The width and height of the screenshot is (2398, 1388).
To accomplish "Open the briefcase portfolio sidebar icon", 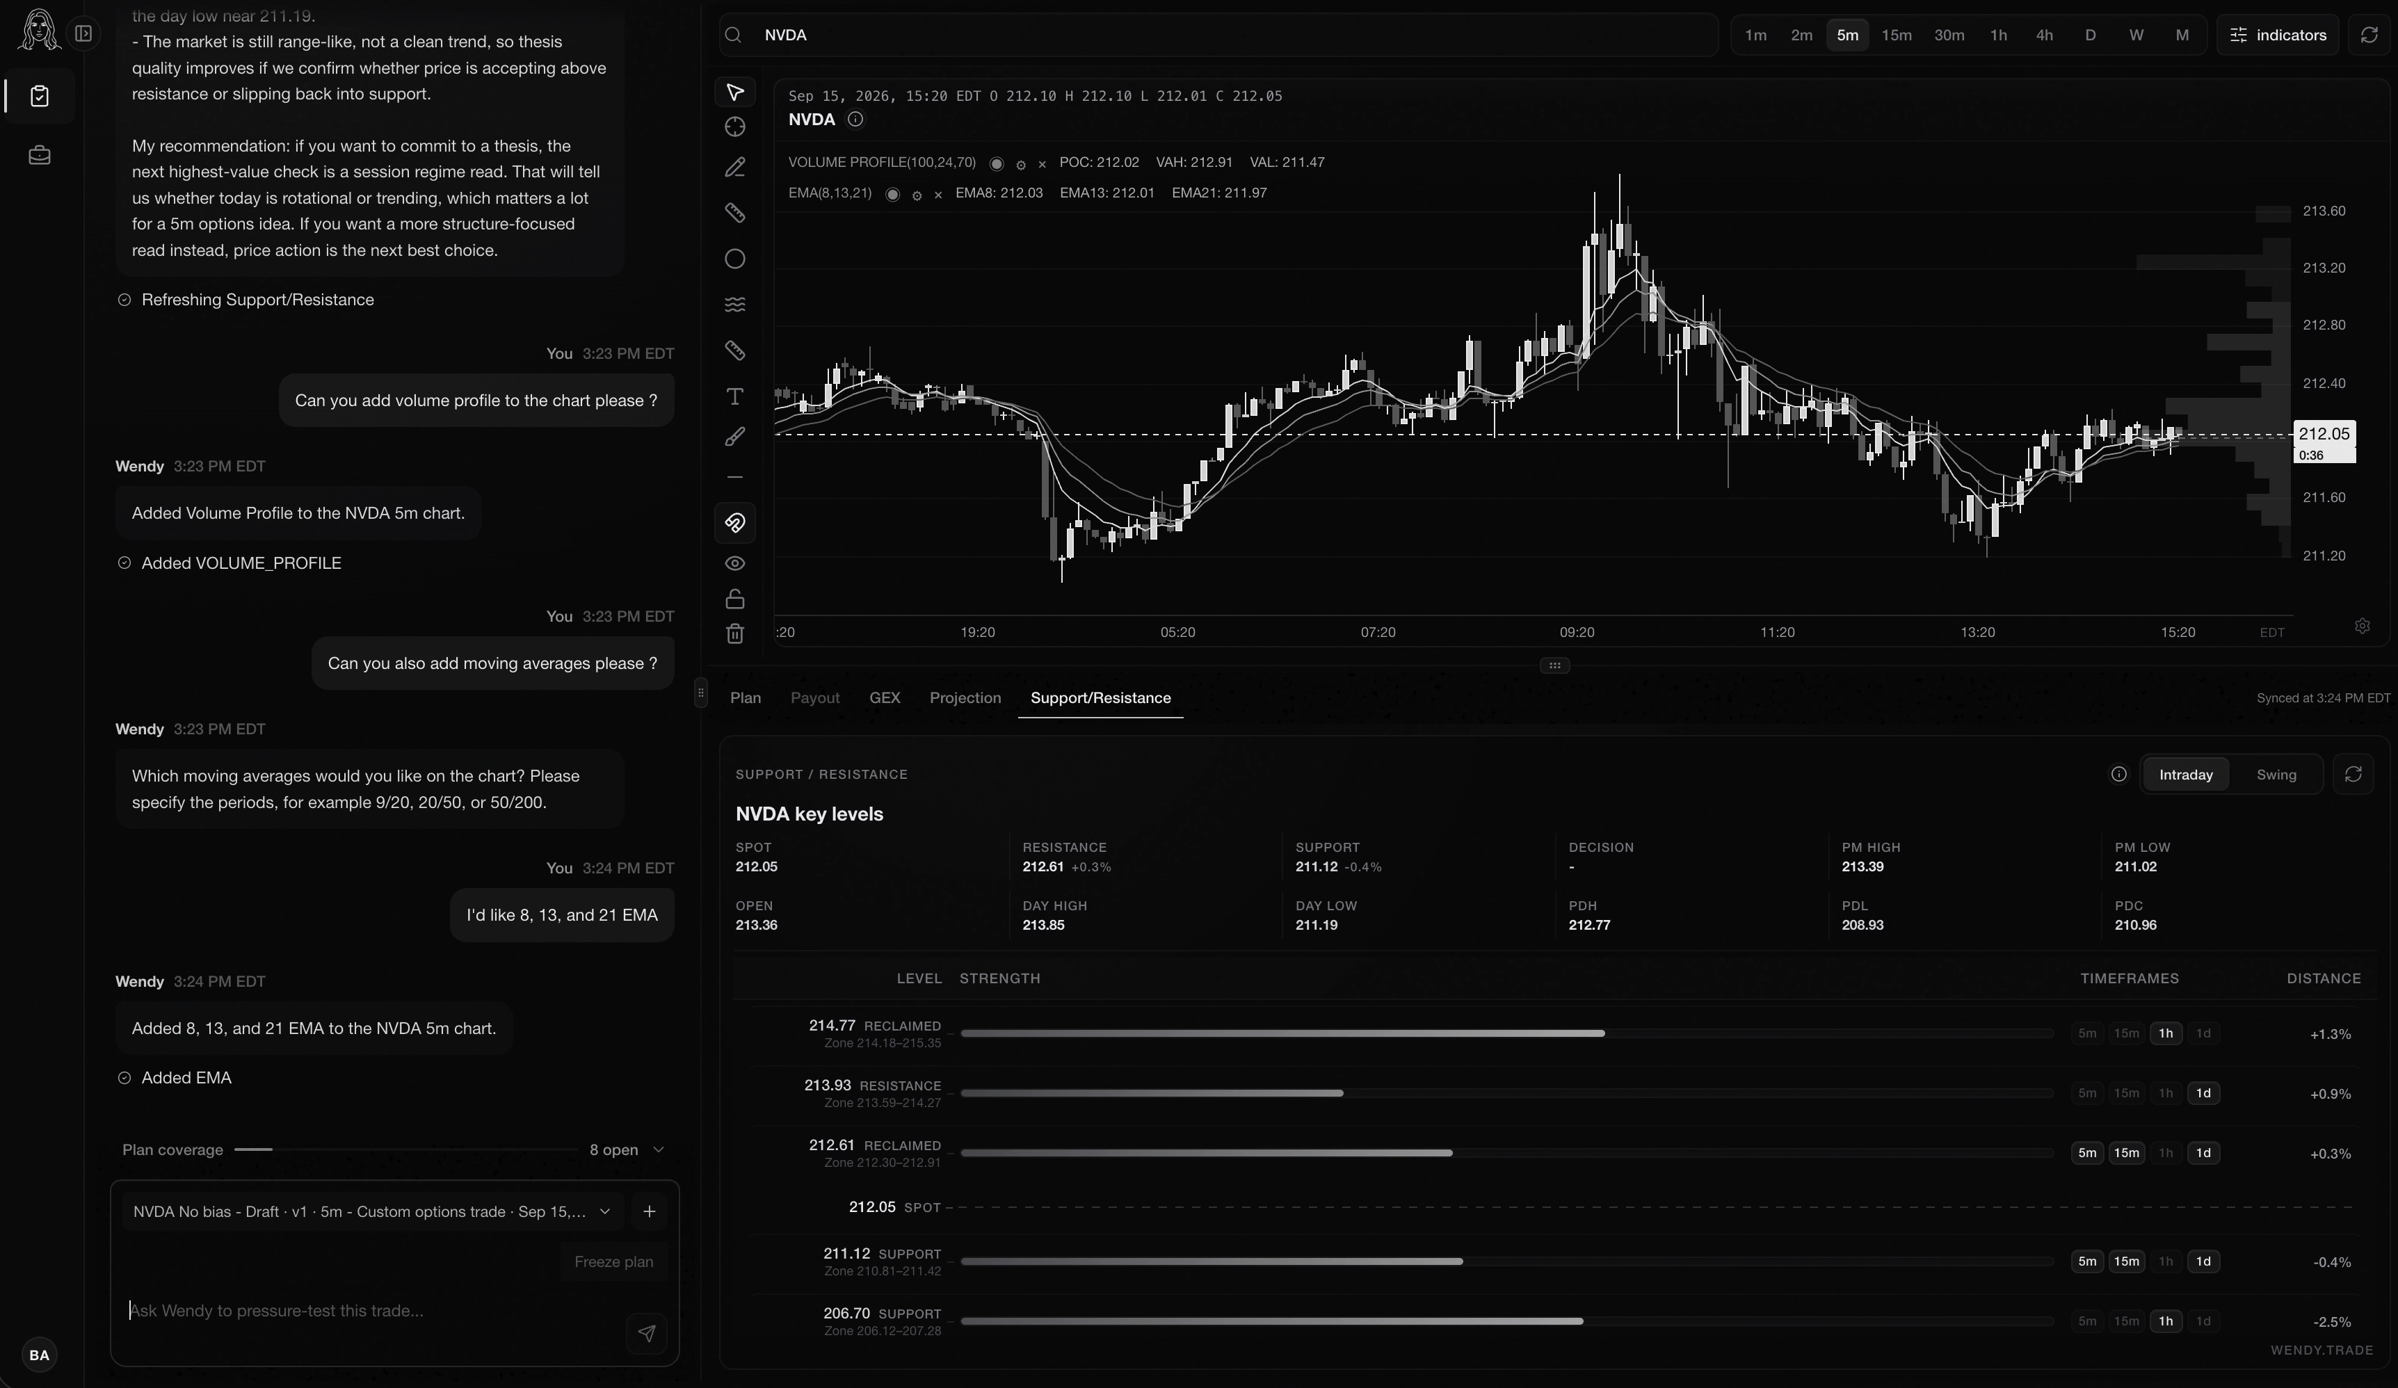I will [39, 155].
